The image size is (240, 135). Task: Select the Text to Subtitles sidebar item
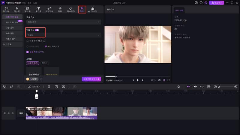click(12, 22)
